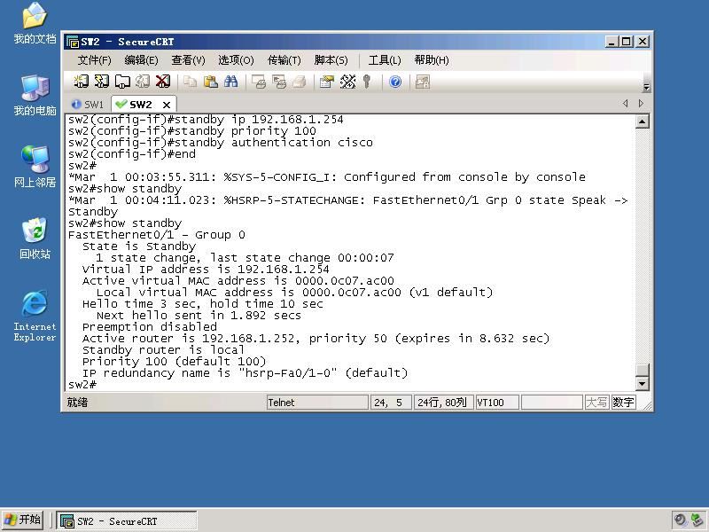709x532 pixels.
Task: Click the Virtual IP address 192.168.1.254 line
Action: click(x=206, y=270)
